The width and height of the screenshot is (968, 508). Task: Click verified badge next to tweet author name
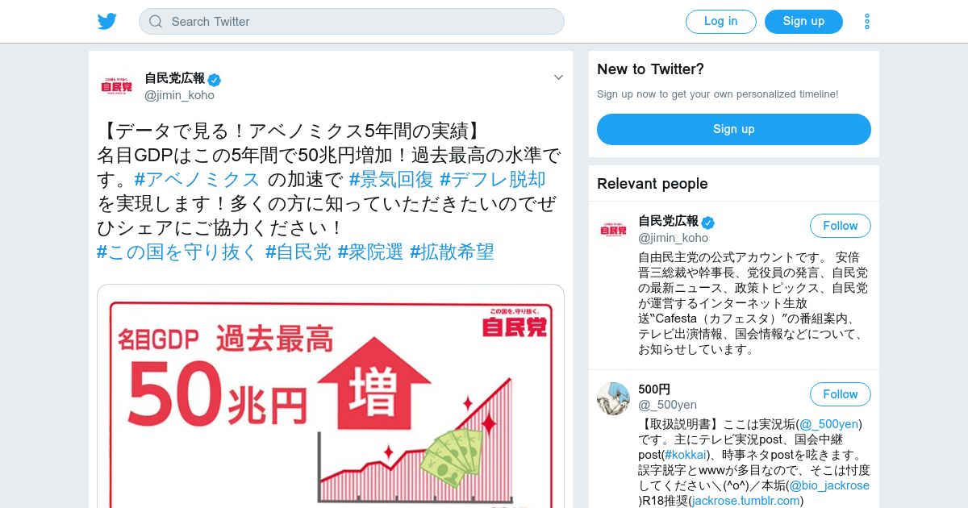[x=215, y=79]
